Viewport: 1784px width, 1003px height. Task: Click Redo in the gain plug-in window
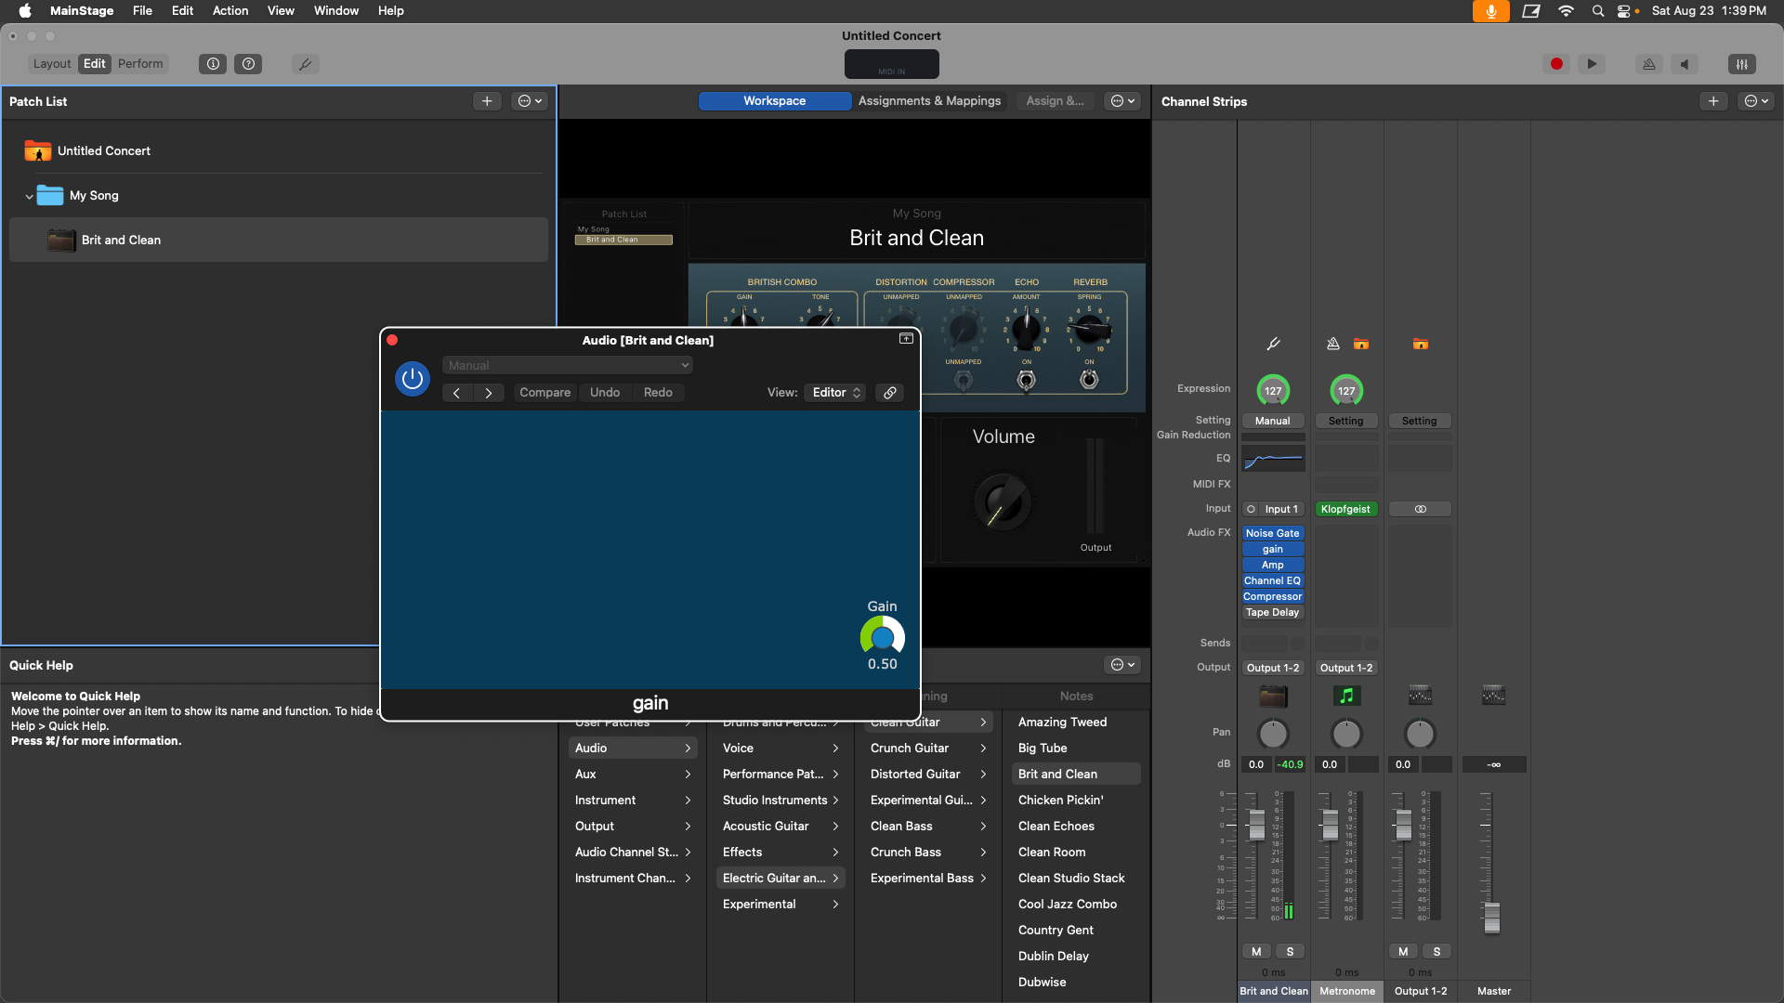point(658,393)
